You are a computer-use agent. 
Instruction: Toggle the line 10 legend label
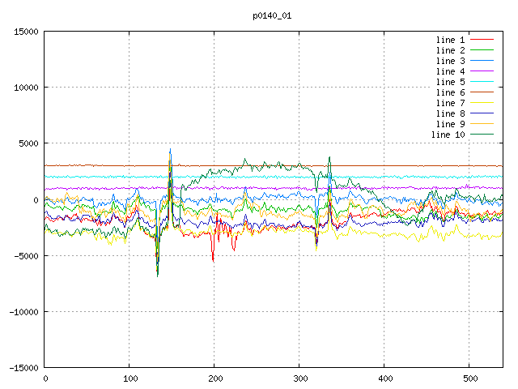pyautogui.click(x=448, y=135)
